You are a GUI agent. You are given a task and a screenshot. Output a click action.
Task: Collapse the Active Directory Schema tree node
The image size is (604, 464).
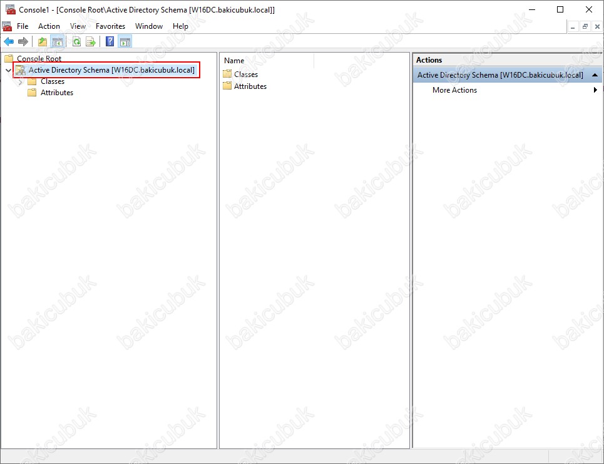click(x=8, y=71)
